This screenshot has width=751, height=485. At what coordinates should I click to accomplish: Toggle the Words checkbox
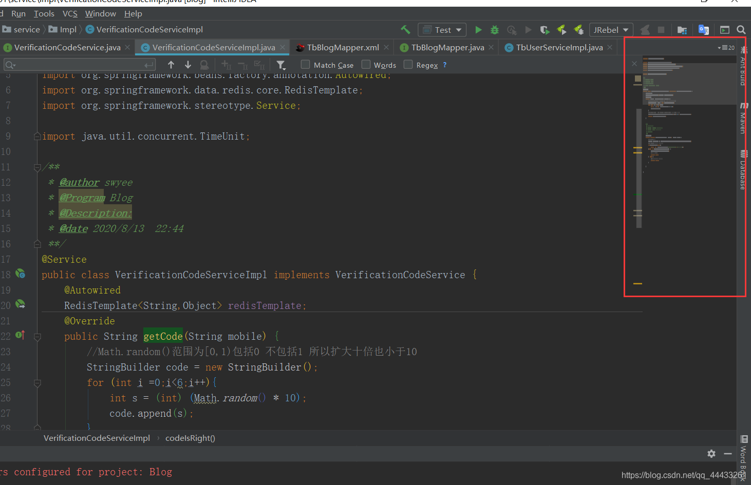(366, 64)
